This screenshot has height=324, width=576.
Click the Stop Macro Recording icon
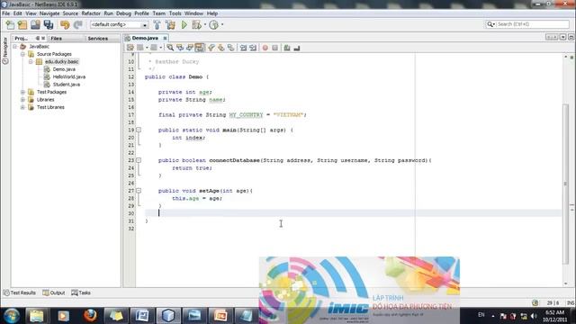point(274,48)
